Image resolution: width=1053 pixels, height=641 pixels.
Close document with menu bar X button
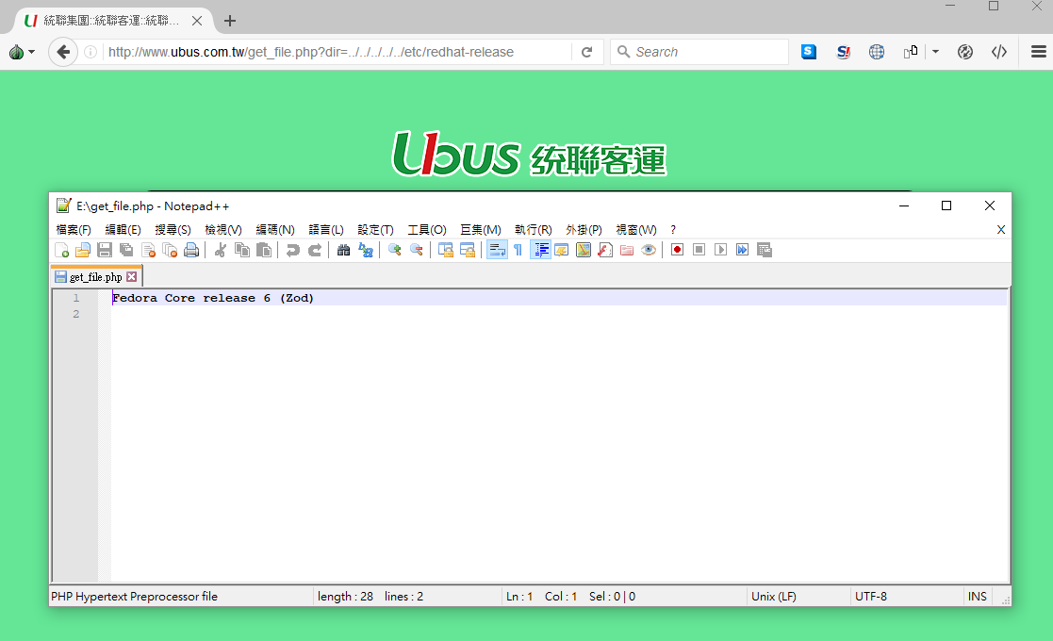pos(1000,230)
